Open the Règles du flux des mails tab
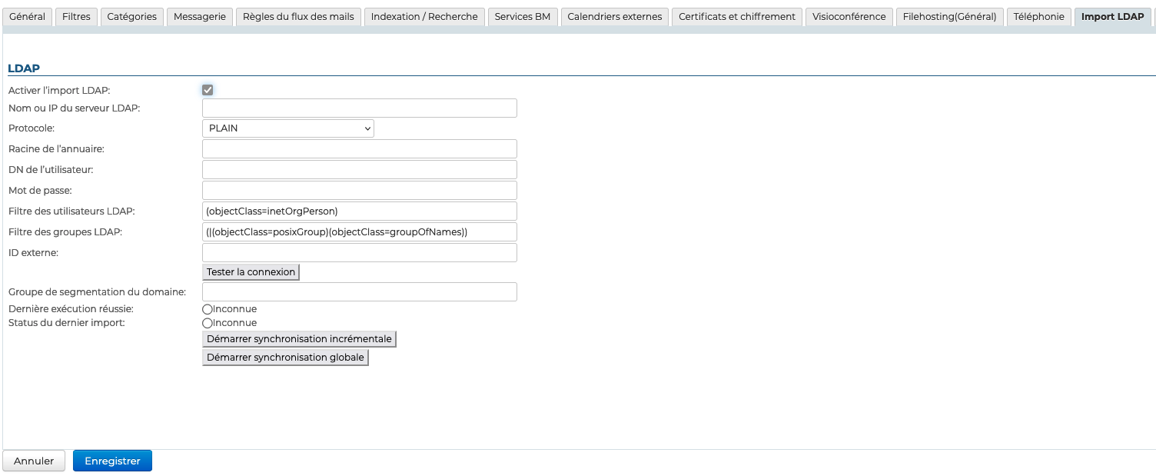The height and width of the screenshot is (476, 1156). pyautogui.click(x=298, y=17)
